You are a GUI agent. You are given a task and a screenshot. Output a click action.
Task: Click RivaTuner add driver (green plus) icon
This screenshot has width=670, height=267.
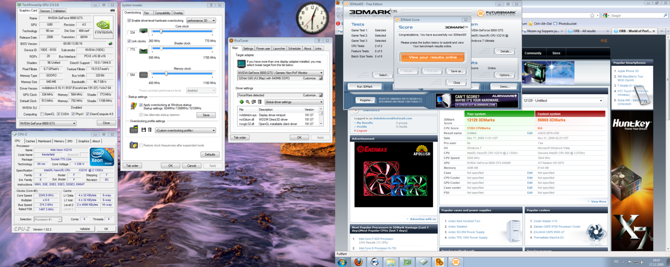[x=242, y=102]
